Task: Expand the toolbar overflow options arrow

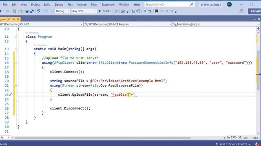Action: [x=176, y=12]
